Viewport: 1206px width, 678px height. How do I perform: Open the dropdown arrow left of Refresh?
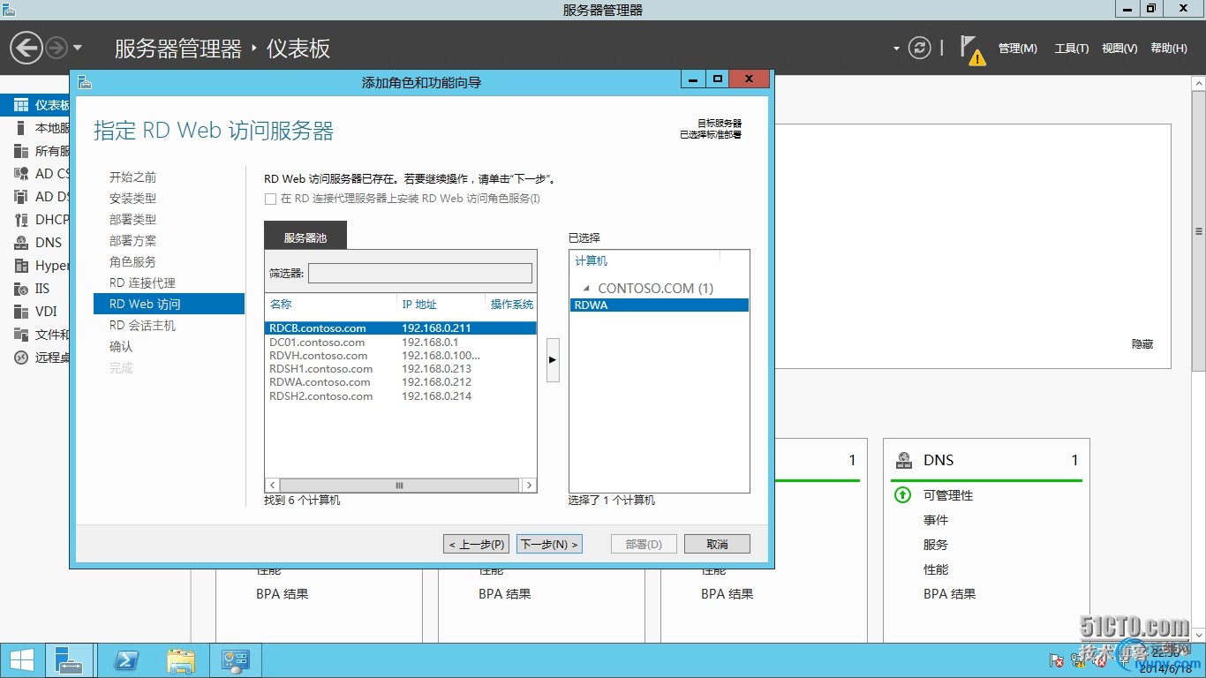[896, 49]
